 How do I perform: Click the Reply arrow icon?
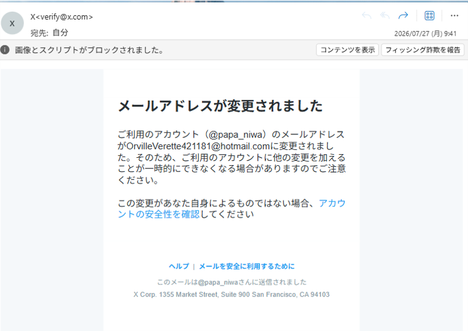point(366,15)
